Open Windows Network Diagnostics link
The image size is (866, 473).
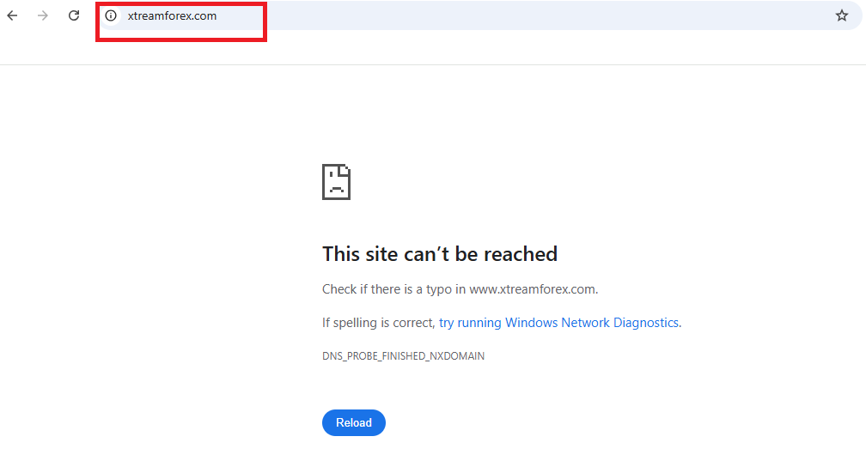pos(559,322)
